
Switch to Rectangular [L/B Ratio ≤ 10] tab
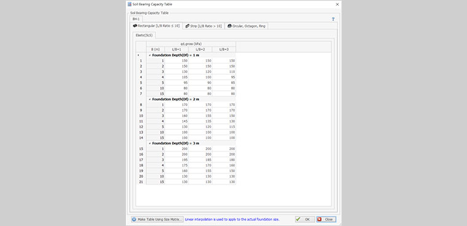pos(156,26)
